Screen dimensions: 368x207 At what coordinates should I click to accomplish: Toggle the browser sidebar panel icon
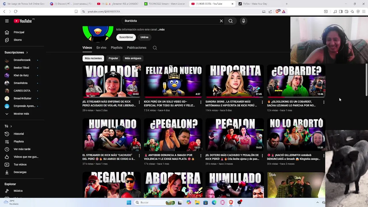pos(341,11)
